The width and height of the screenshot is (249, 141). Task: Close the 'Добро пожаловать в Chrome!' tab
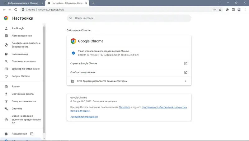point(42,3)
